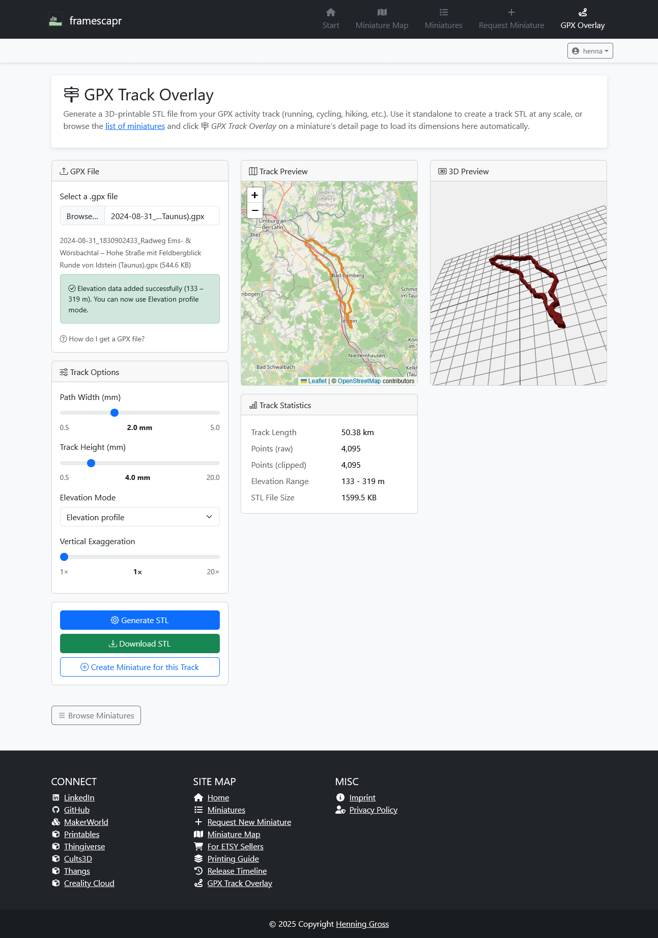Open the Henning Gross copyright link

tap(362, 924)
